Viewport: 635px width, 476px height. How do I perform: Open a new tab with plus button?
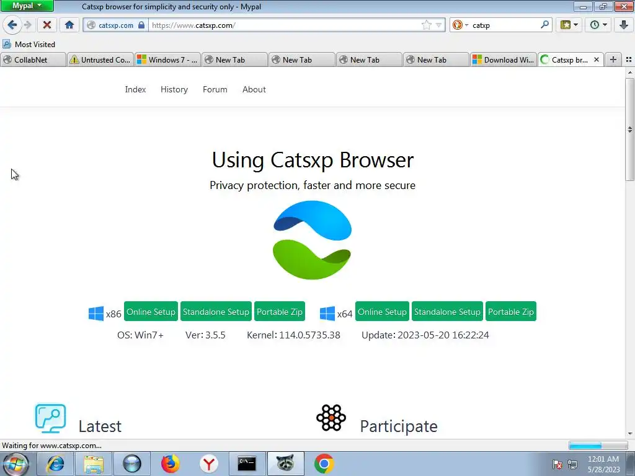tap(613, 60)
